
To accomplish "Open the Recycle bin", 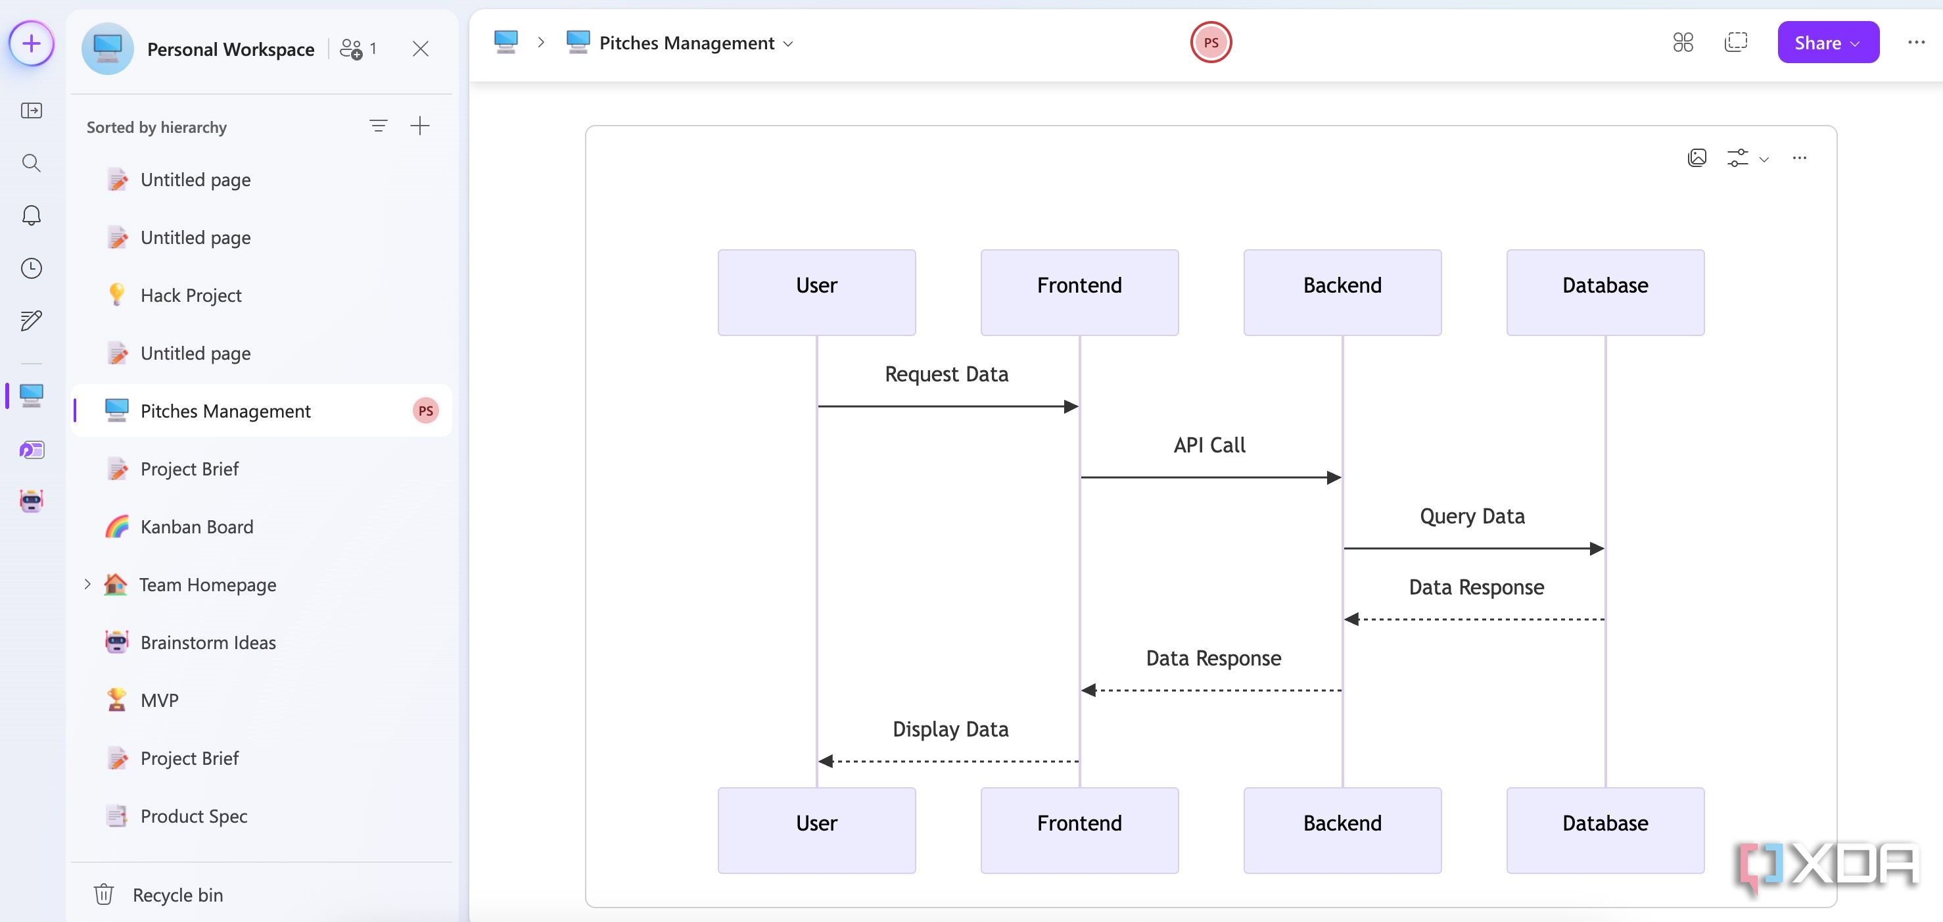I will pyautogui.click(x=177, y=895).
